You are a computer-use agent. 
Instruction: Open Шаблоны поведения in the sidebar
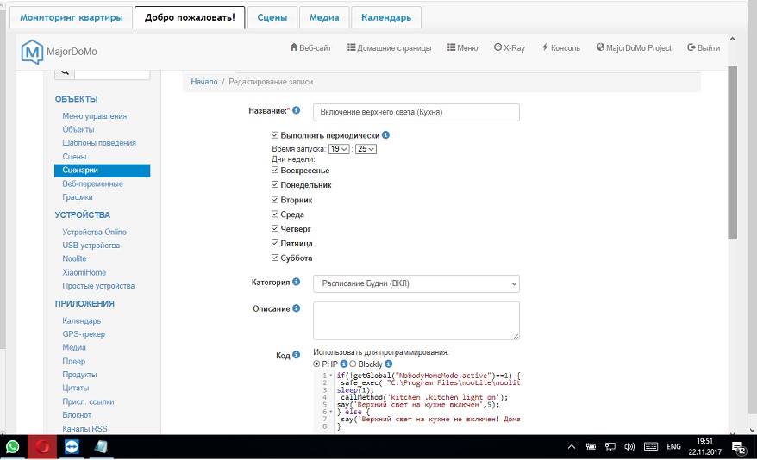(x=99, y=143)
